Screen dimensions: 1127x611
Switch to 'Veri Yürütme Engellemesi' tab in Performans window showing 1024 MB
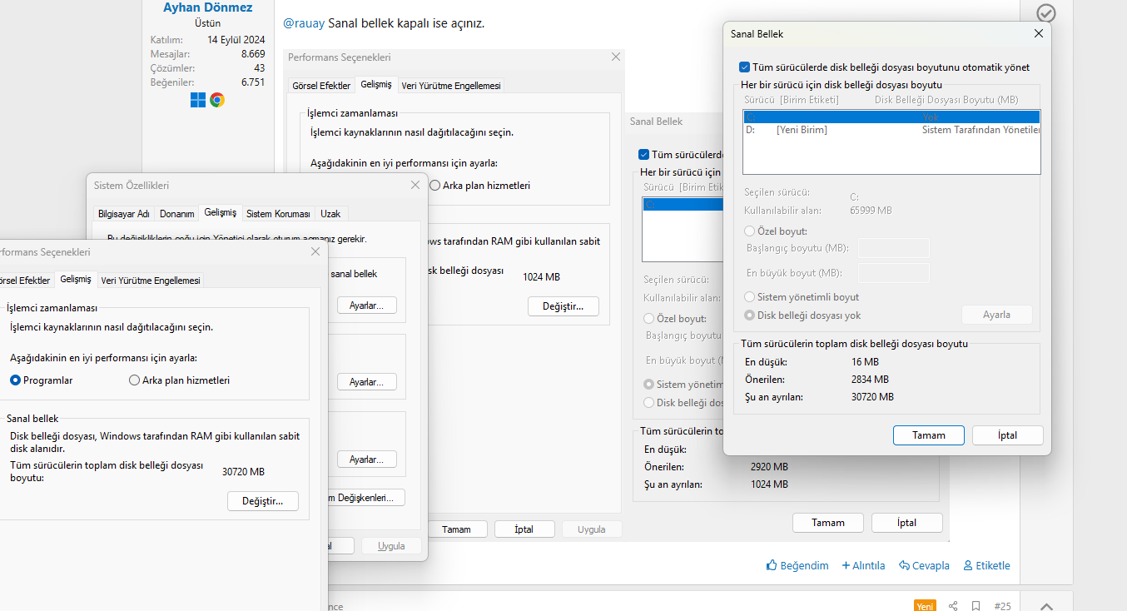click(451, 86)
